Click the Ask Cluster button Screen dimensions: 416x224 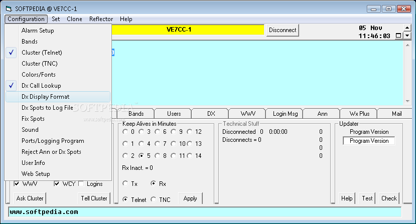click(30, 198)
